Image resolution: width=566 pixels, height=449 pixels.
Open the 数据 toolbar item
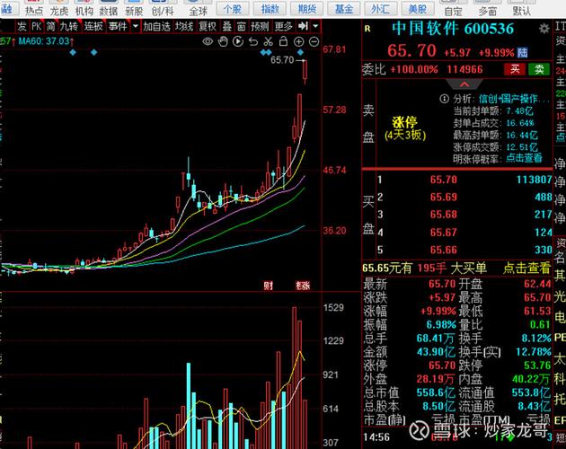(109, 9)
